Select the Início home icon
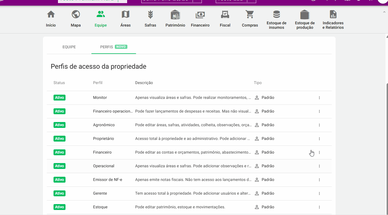 click(x=51, y=14)
